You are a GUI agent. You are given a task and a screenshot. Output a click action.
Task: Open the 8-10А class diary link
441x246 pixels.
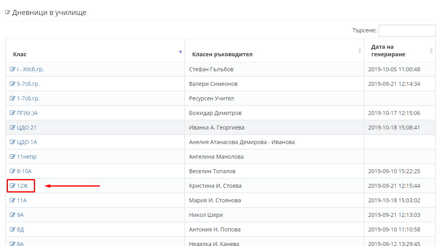click(x=24, y=171)
